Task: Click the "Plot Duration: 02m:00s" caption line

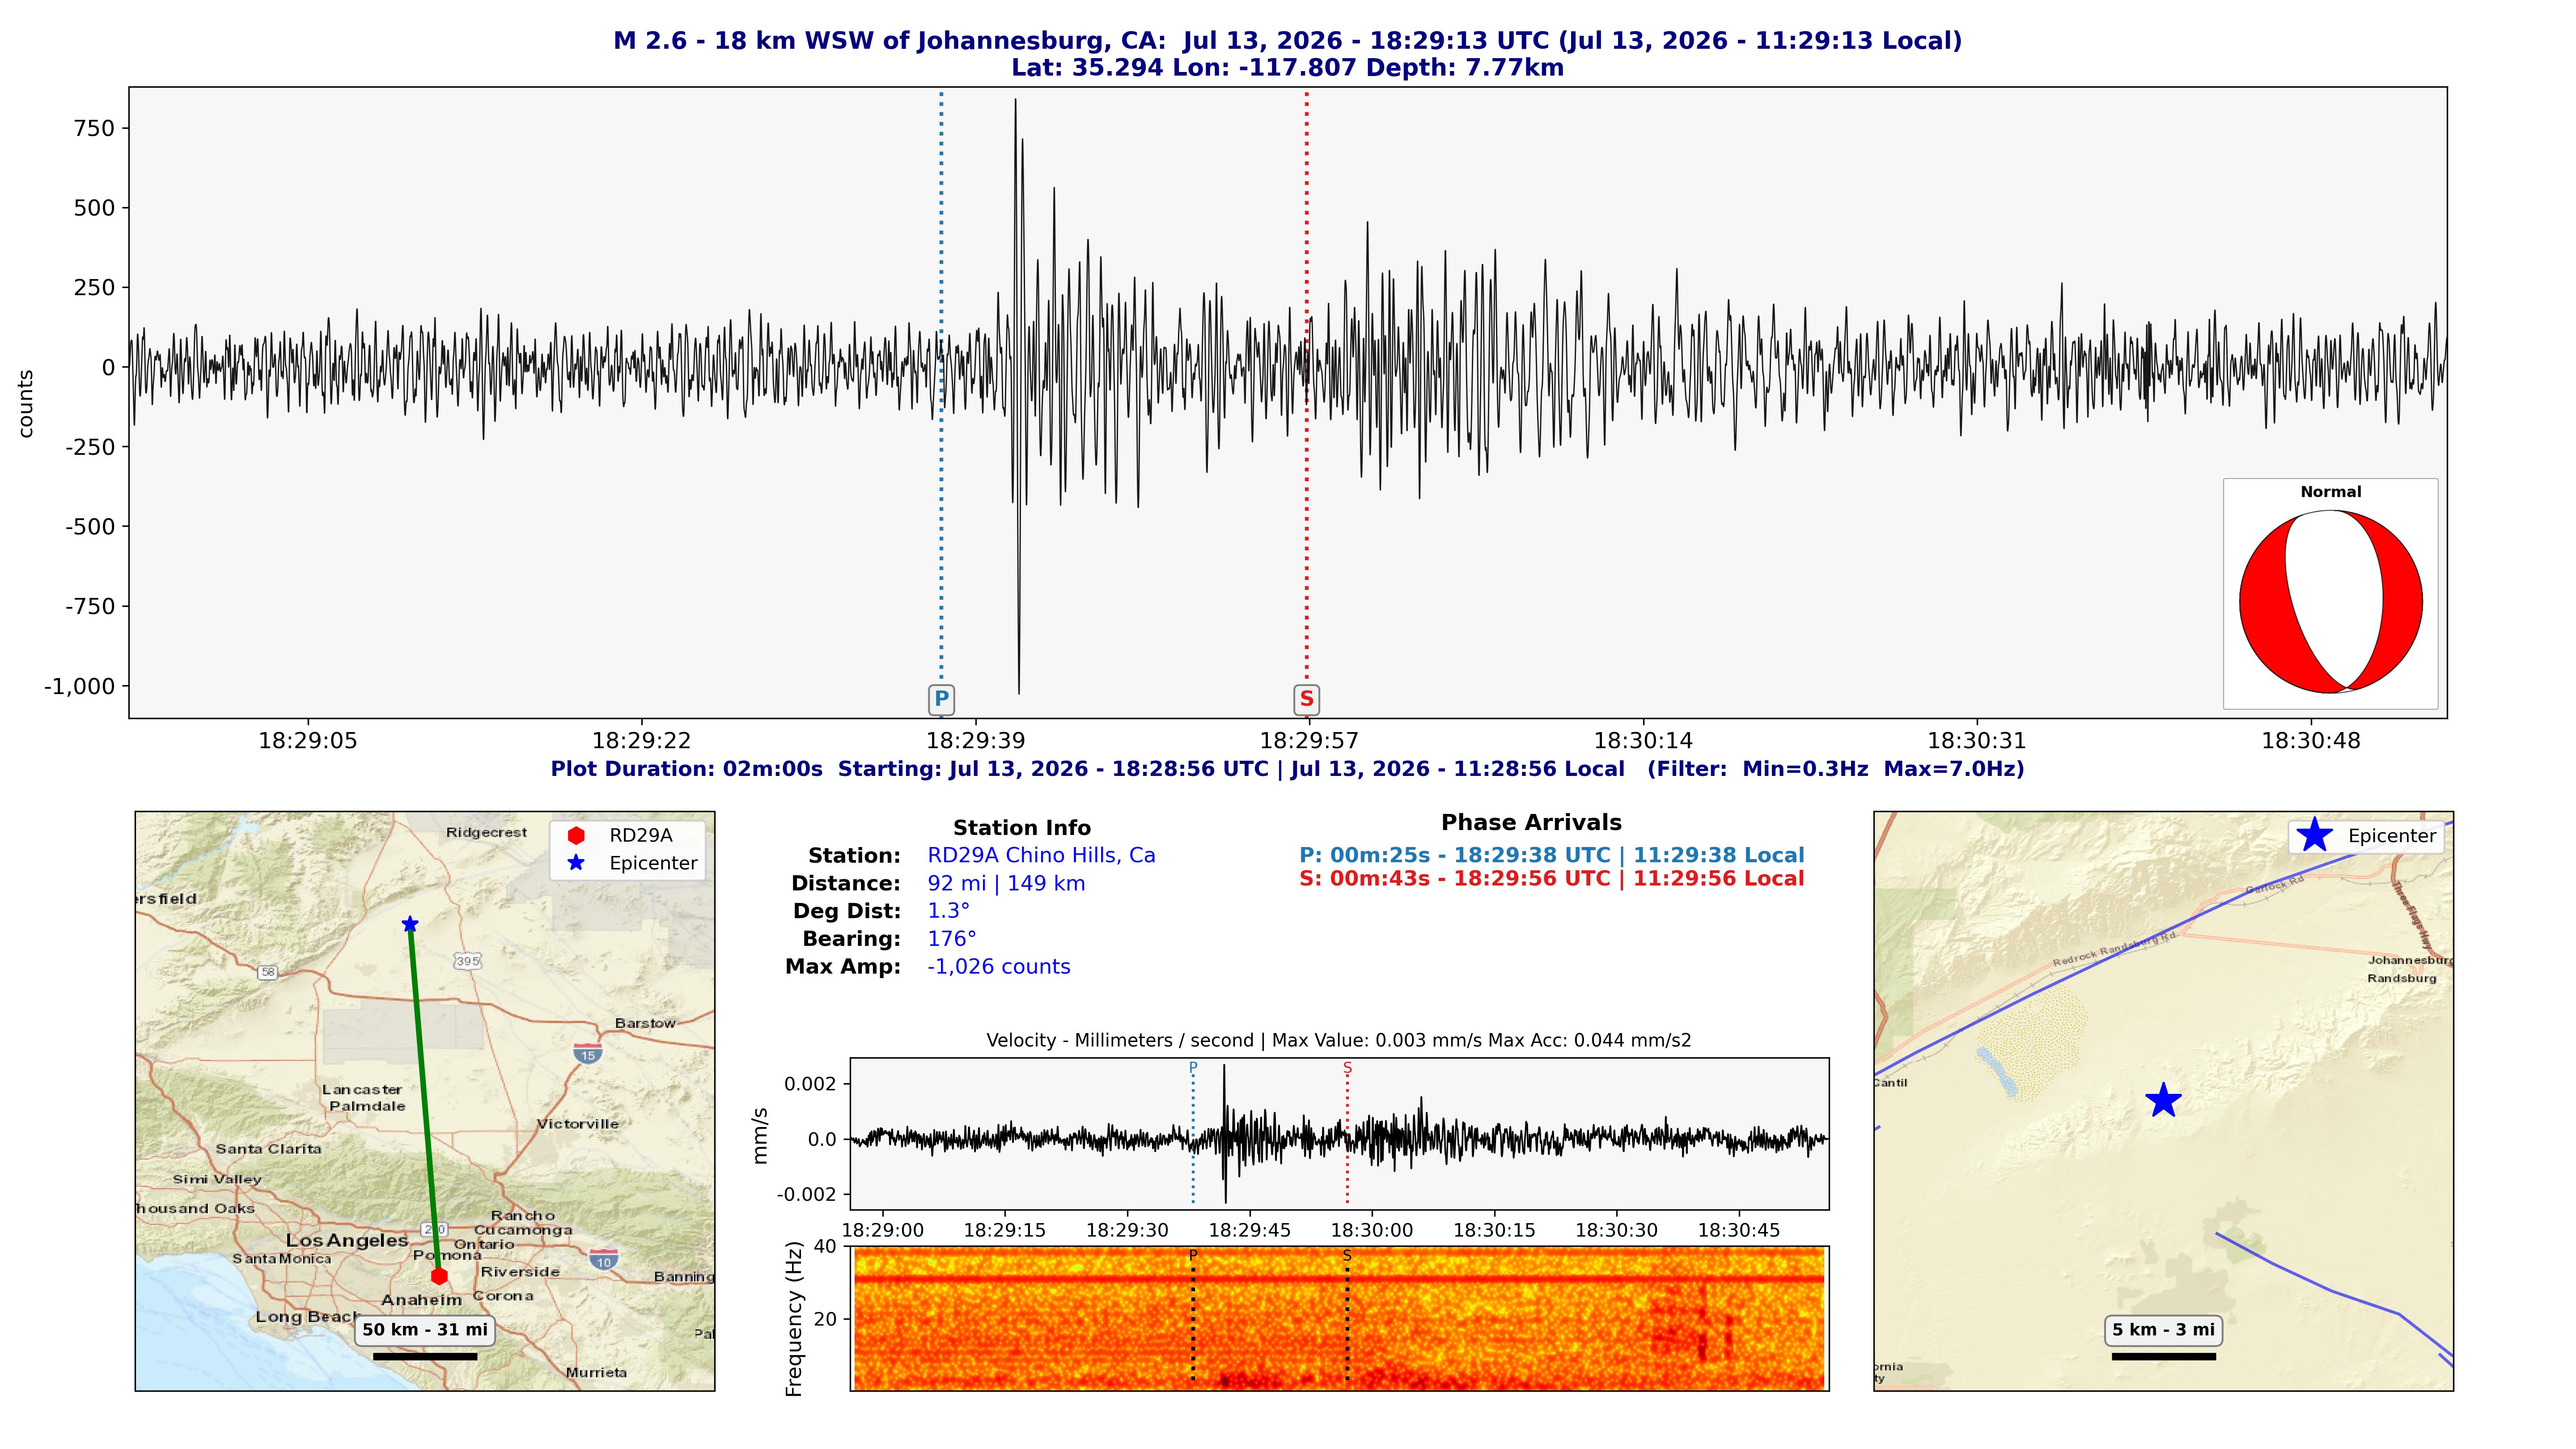Action: [x=1288, y=769]
